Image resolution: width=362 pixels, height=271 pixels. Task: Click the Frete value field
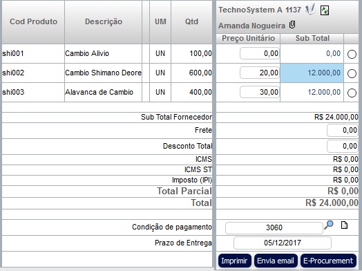[x=343, y=130]
